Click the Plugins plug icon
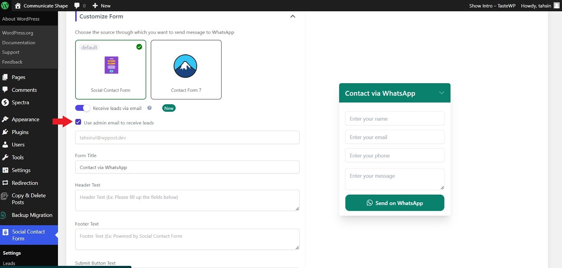 (x=5, y=132)
